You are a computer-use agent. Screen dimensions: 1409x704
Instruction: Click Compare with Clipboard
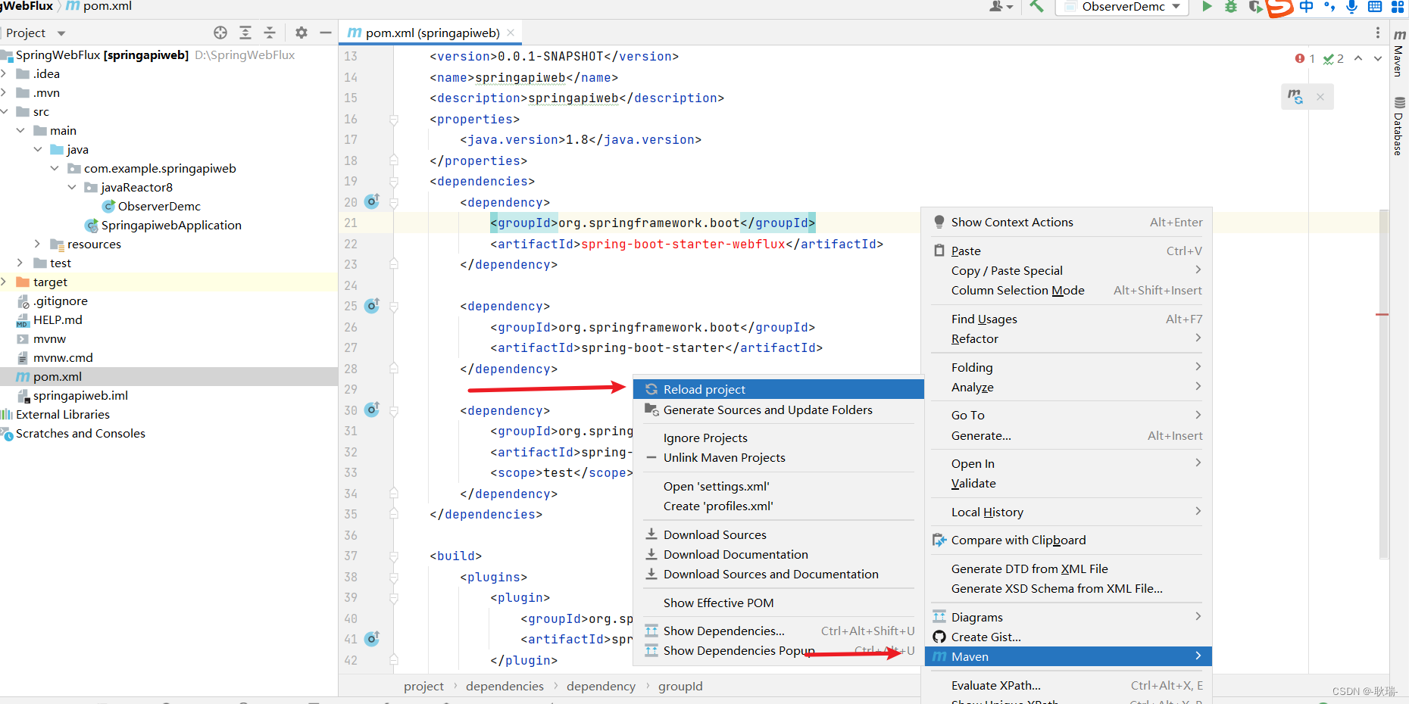pos(1068,540)
